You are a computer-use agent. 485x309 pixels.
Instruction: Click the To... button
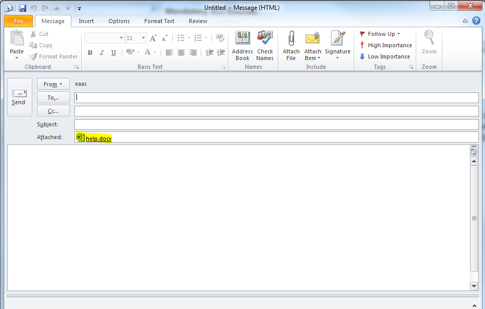[x=53, y=98]
